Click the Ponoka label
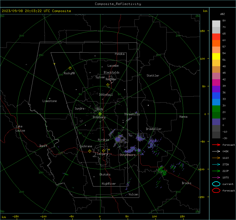 click(x=120, y=54)
